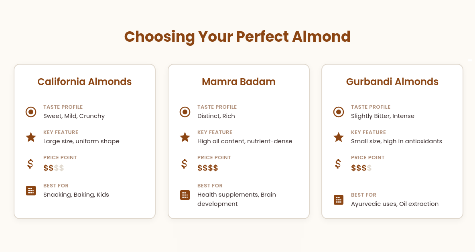This screenshot has height=252, width=475.
Task: Click the dollar sign icon in Gurbandi Almonds card
Action: 338,164
